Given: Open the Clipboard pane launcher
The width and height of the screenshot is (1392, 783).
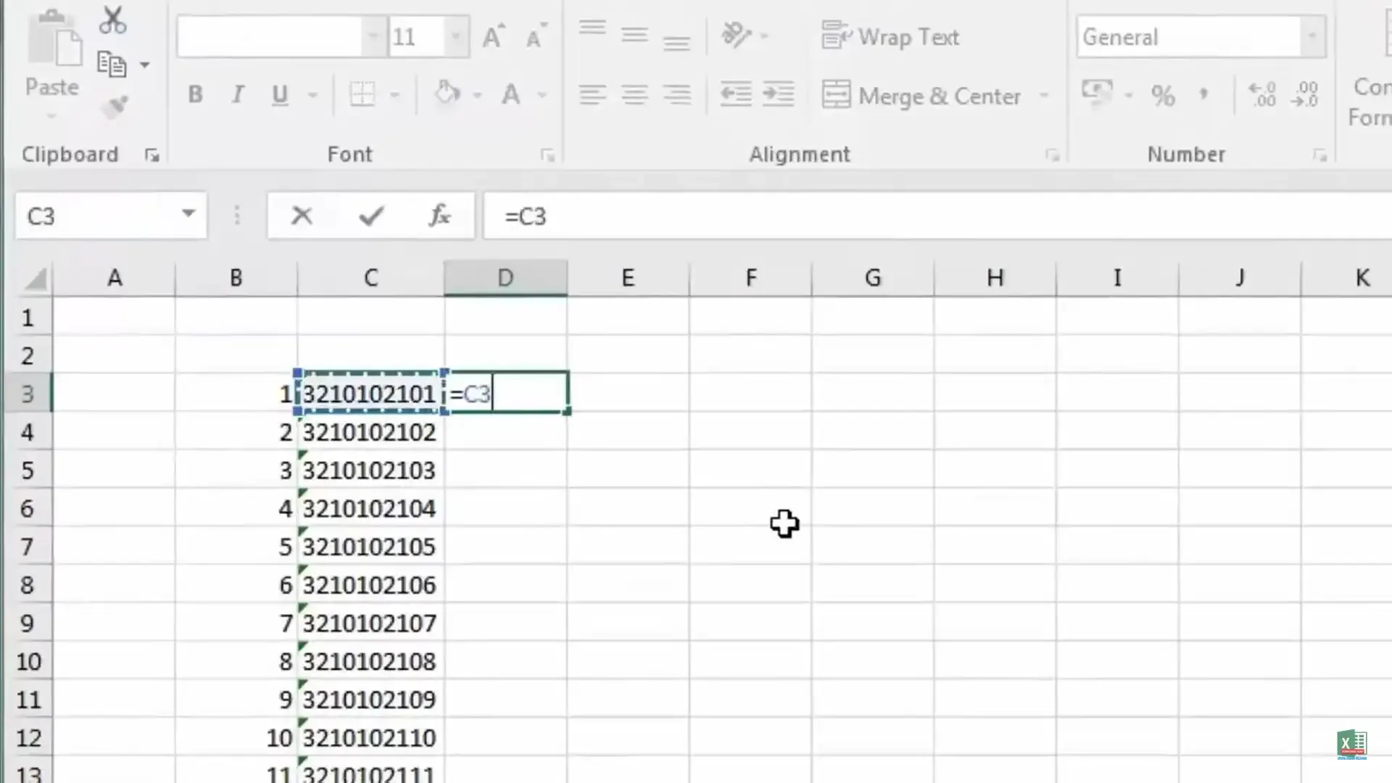Looking at the screenshot, I should coord(152,154).
